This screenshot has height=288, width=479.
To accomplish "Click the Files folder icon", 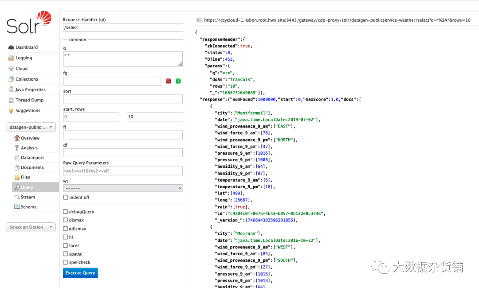I will point(17,177).
